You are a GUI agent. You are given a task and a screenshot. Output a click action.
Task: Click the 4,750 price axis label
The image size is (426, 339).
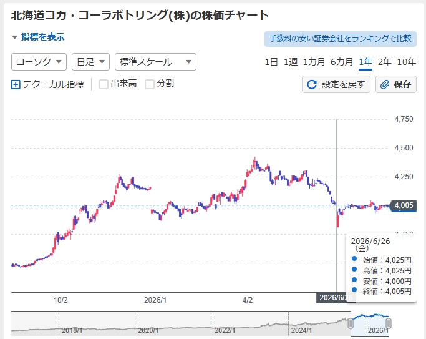(x=404, y=119)
